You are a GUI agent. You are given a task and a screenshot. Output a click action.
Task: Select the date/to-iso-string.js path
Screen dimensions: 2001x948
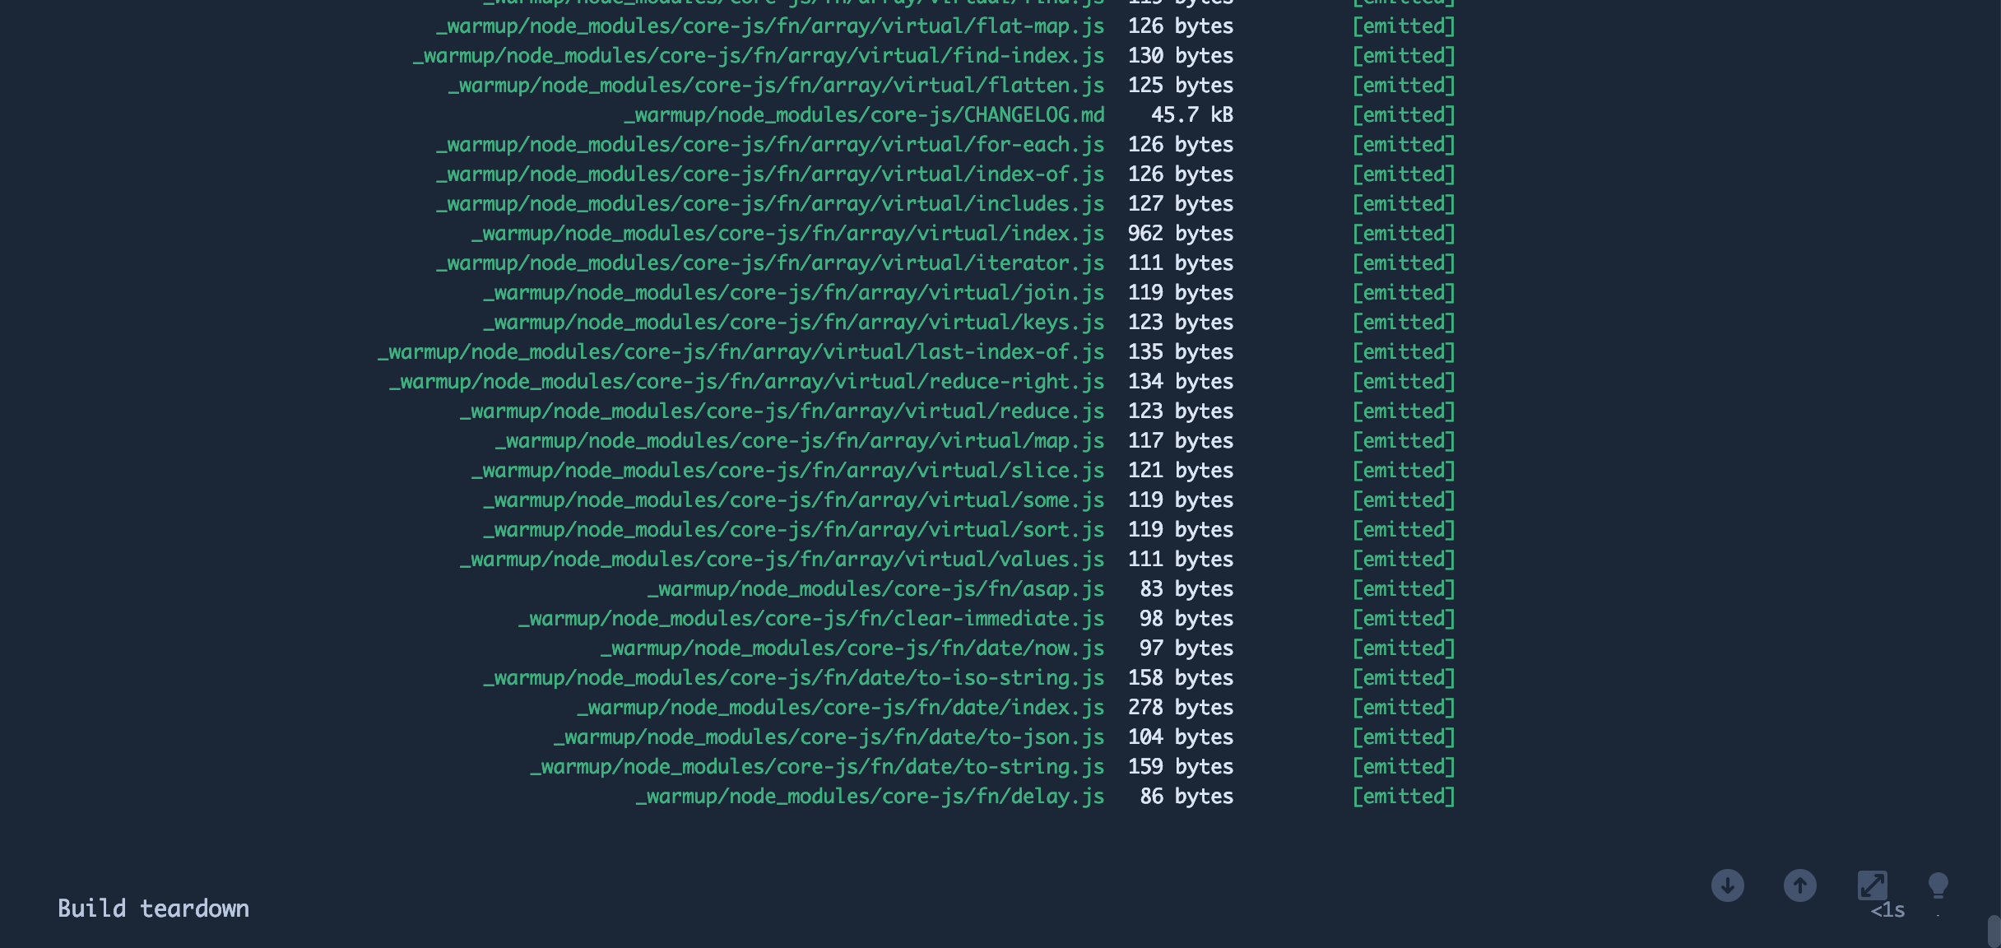click(793, 678)
